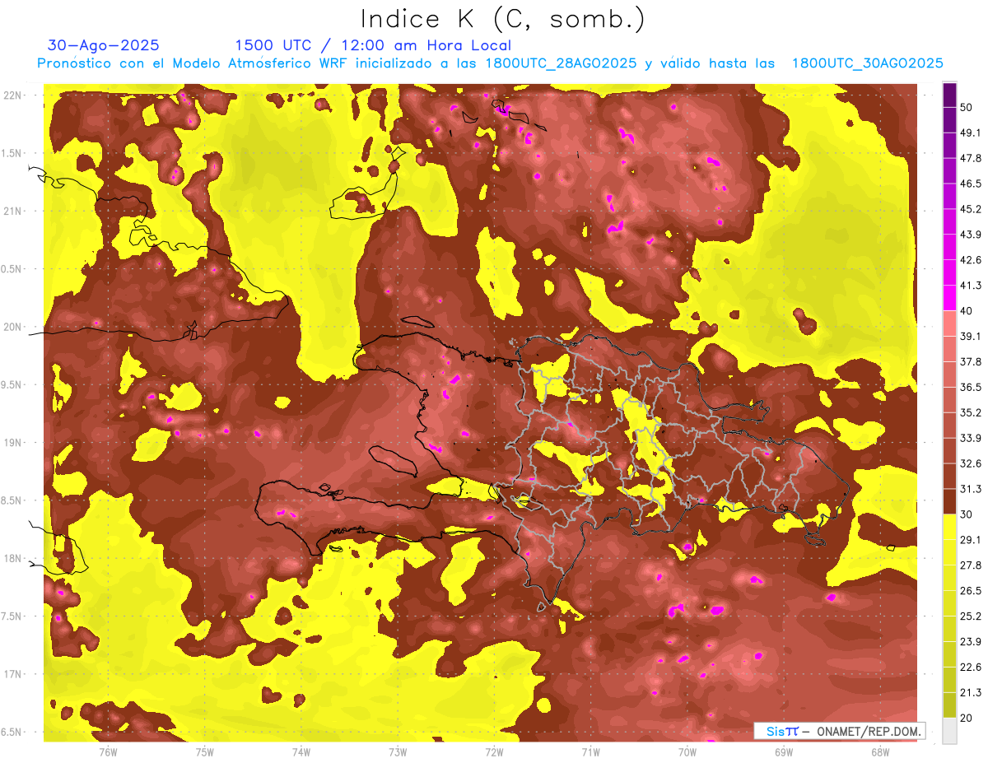This screenshot has width=988, height=763.
Task: Click the colorbar value '23.9'
Action: click(x=971, y=642)
